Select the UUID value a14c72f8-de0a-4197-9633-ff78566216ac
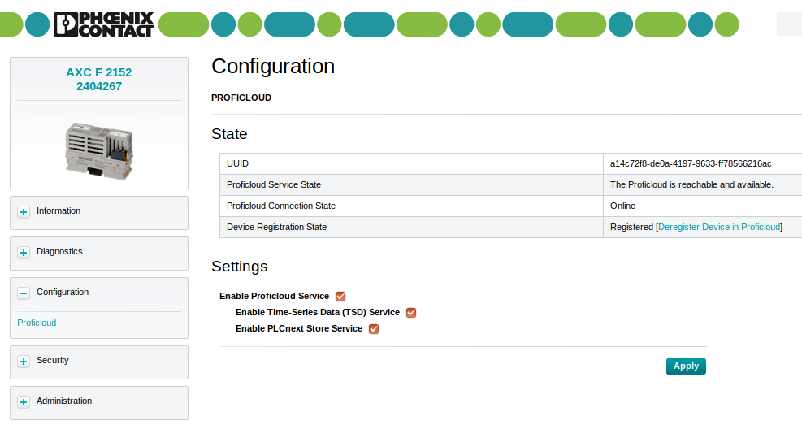802x429 pixels. pyautogui.click(x=691, y=163)
